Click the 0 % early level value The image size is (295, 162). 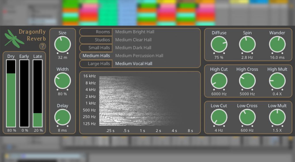click(x=25, y=130)
